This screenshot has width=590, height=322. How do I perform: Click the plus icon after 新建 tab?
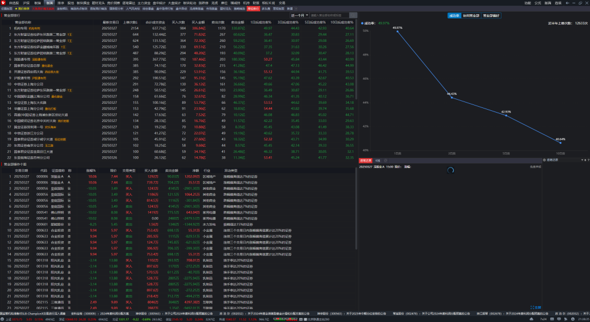point(296,8)
